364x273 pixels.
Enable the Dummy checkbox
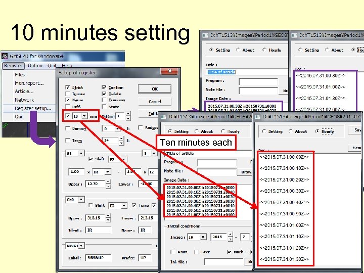pos(68,128)
